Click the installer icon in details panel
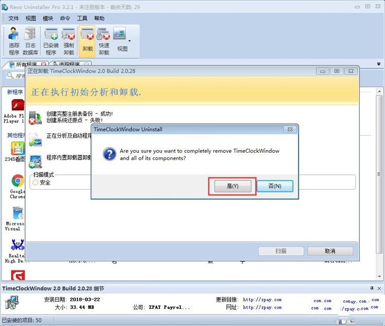This screenshot has height=326, width=385. pyautogui.click(x=11, y=303)
